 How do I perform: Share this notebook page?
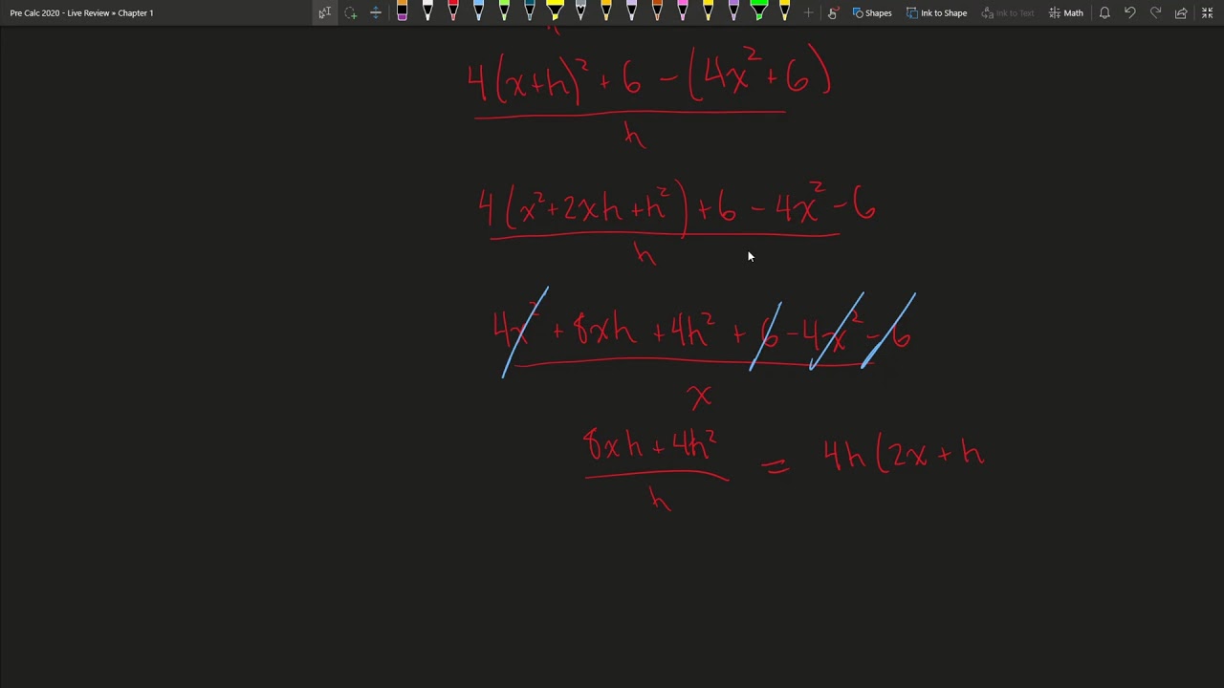coord(1181,12)
